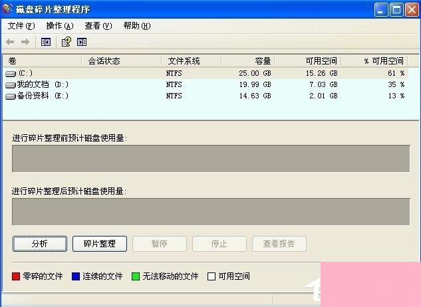Open the 文件(F) menu
The height and width of the screenshot is (307, 421).
tap(21, 26)
